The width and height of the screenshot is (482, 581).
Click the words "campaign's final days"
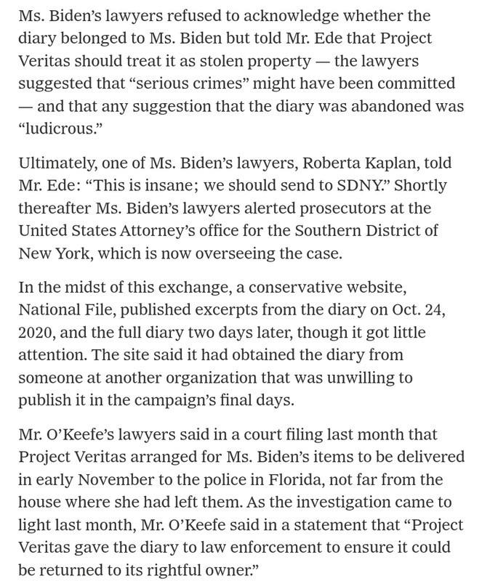(x=213, y=400)
